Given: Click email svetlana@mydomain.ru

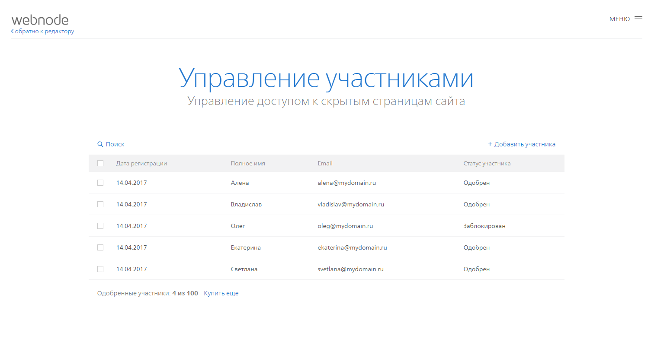Looking at the screenshot, I should (351, 269).
